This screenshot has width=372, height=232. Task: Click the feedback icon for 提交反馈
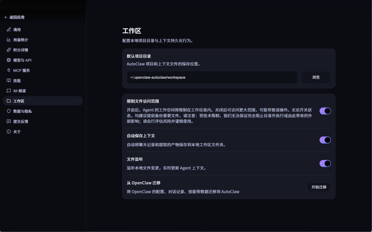click(9, 121)
